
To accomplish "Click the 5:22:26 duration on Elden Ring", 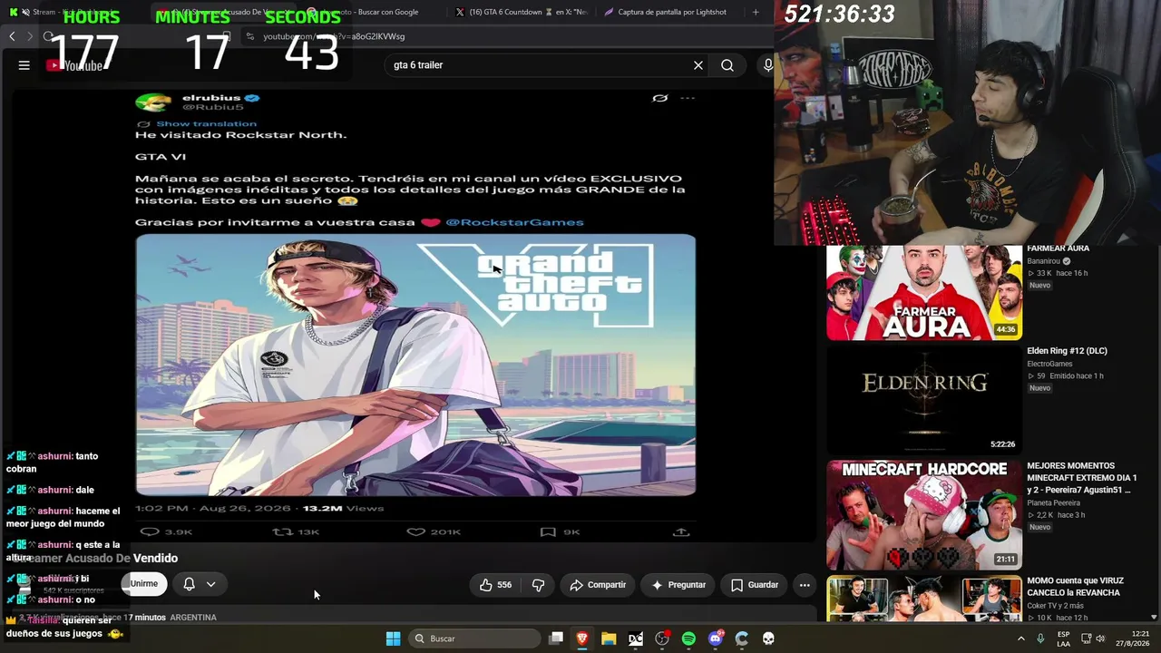I will coord(1002,444).
